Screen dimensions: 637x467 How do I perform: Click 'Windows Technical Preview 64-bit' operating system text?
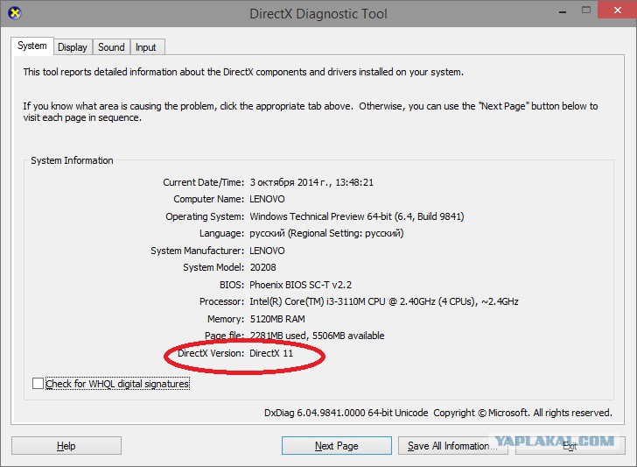320,216
